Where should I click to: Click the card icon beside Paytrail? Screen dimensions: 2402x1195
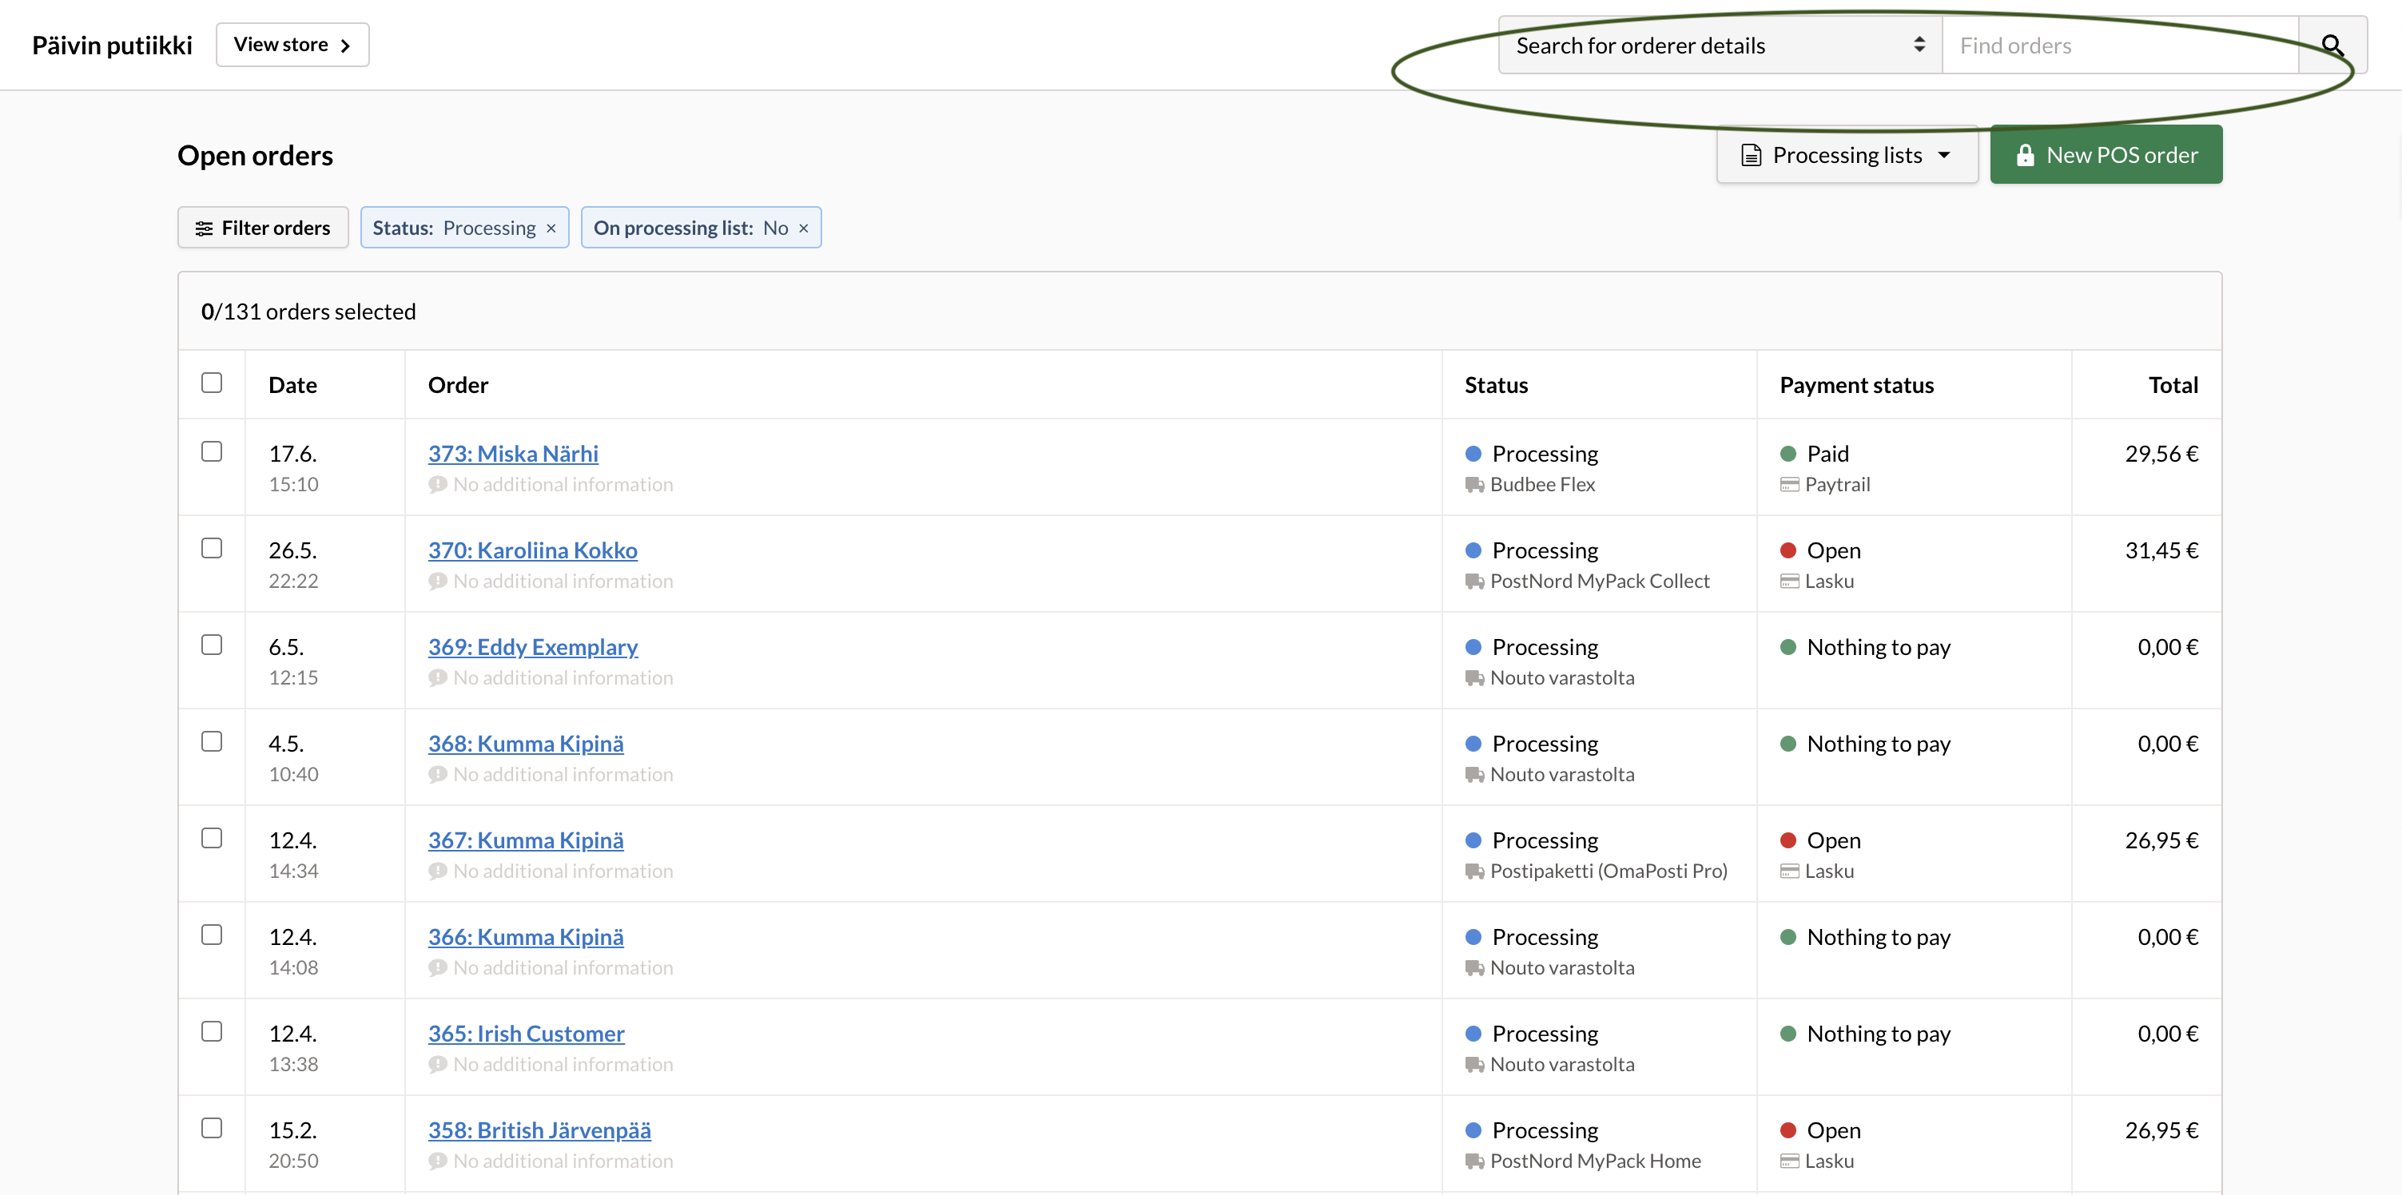pos(1789,485)
